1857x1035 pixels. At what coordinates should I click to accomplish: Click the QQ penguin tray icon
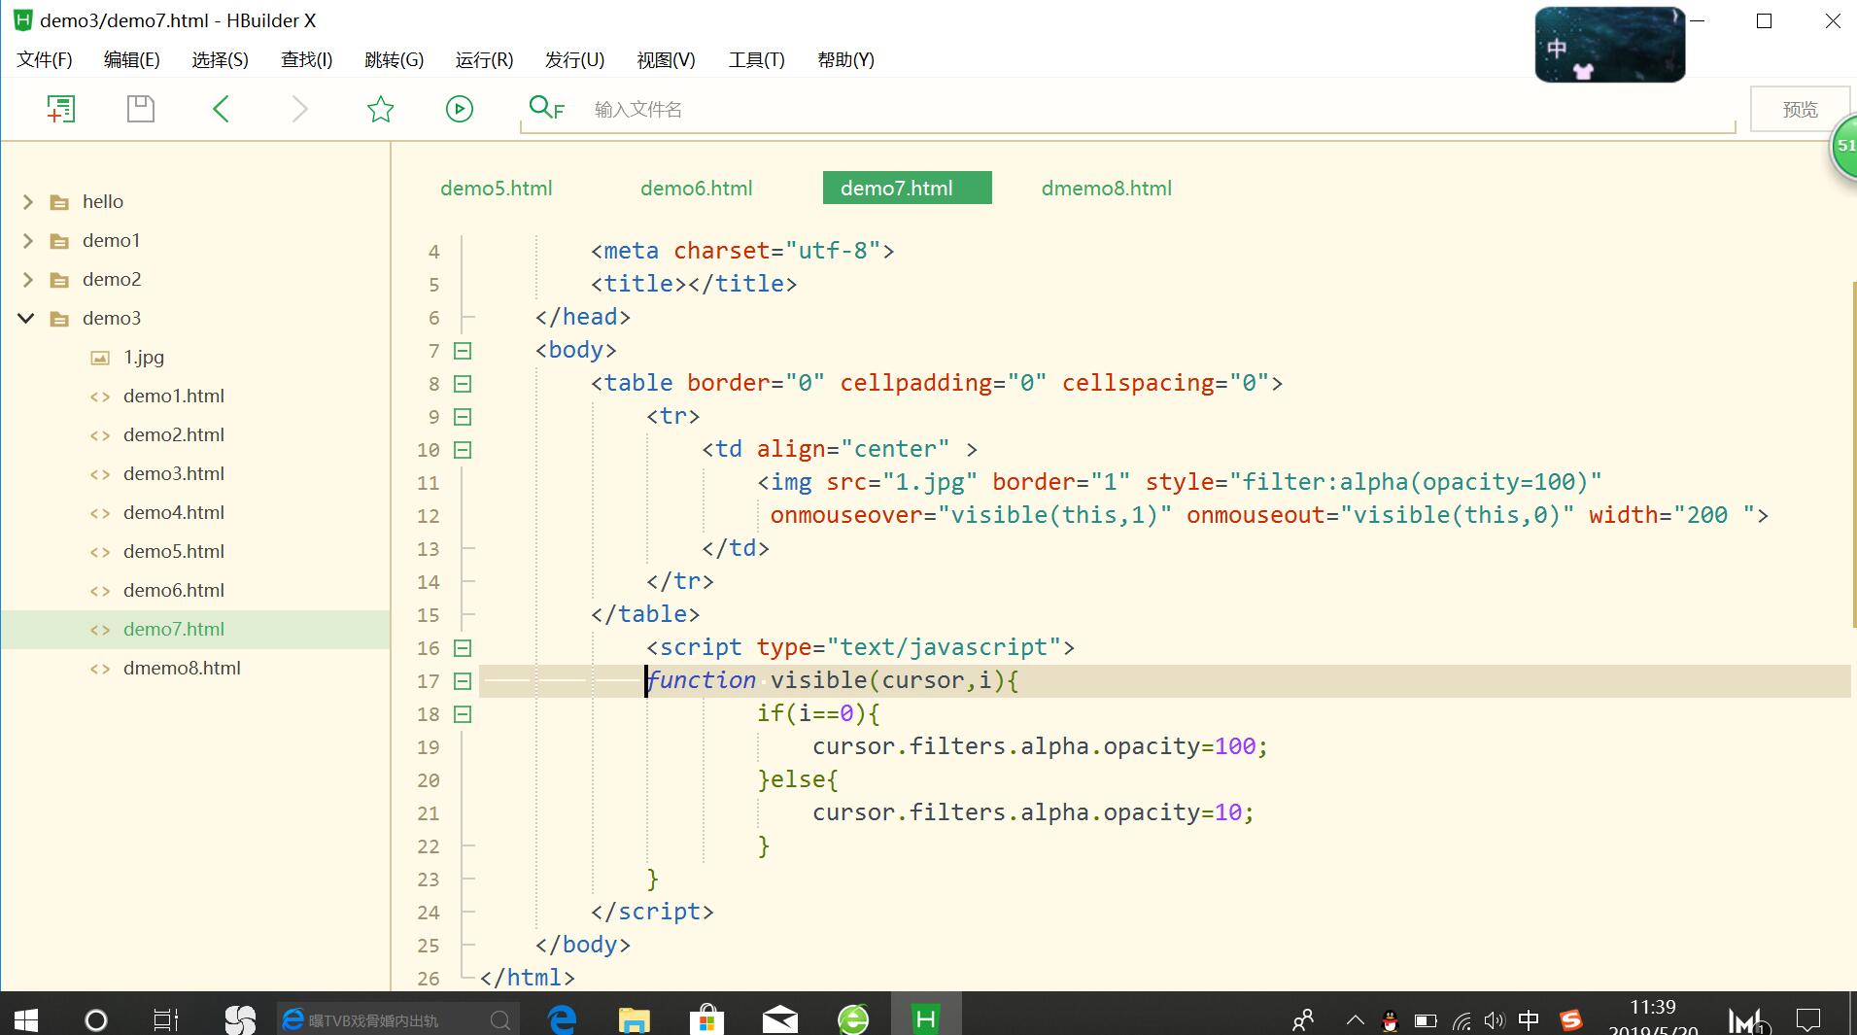(1390, 1020)
